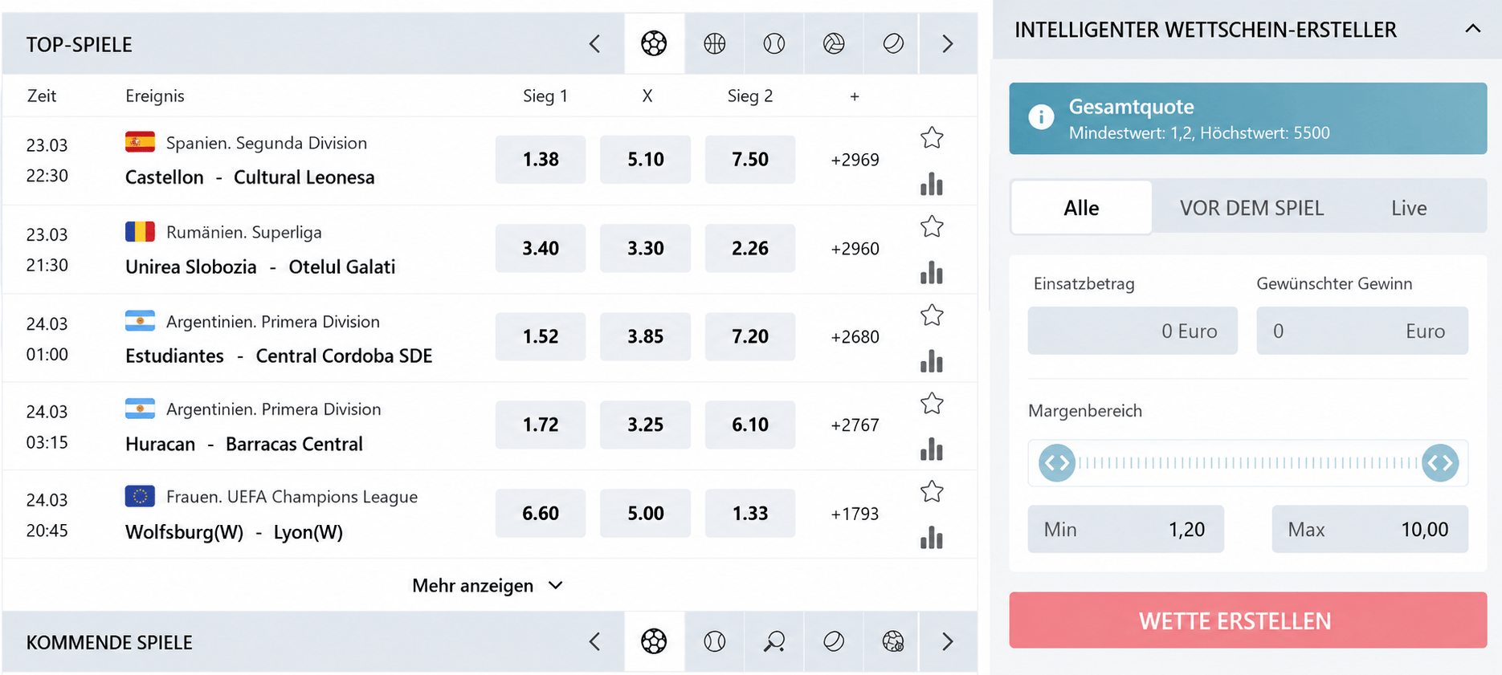The width and height of the screenshot is (1502, 675).
Task: Open statistics for Castellon vs Cultural Leonesa
Action: (932, 184)
